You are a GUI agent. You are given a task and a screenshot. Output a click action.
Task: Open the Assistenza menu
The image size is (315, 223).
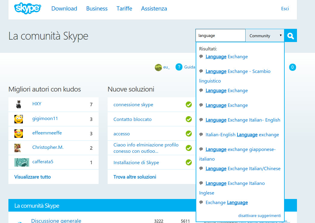pos(154,9)
